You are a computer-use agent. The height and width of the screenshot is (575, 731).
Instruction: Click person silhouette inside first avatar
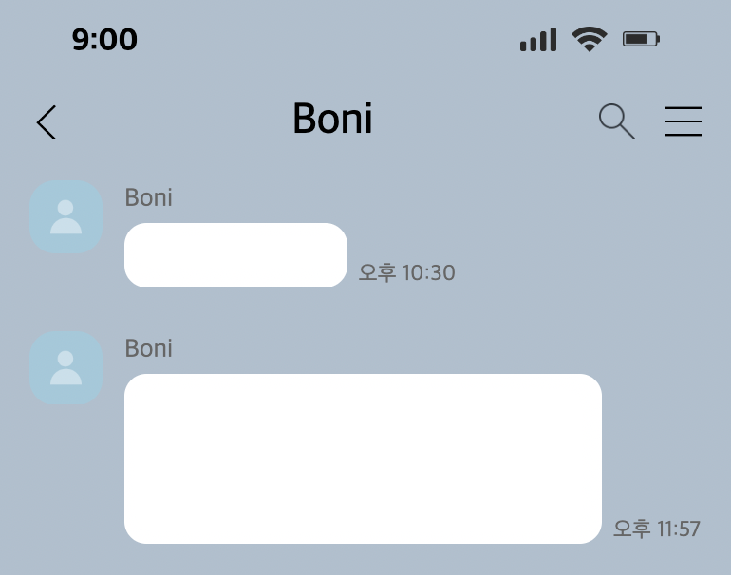pyautogui.click(x=66, y=216)
